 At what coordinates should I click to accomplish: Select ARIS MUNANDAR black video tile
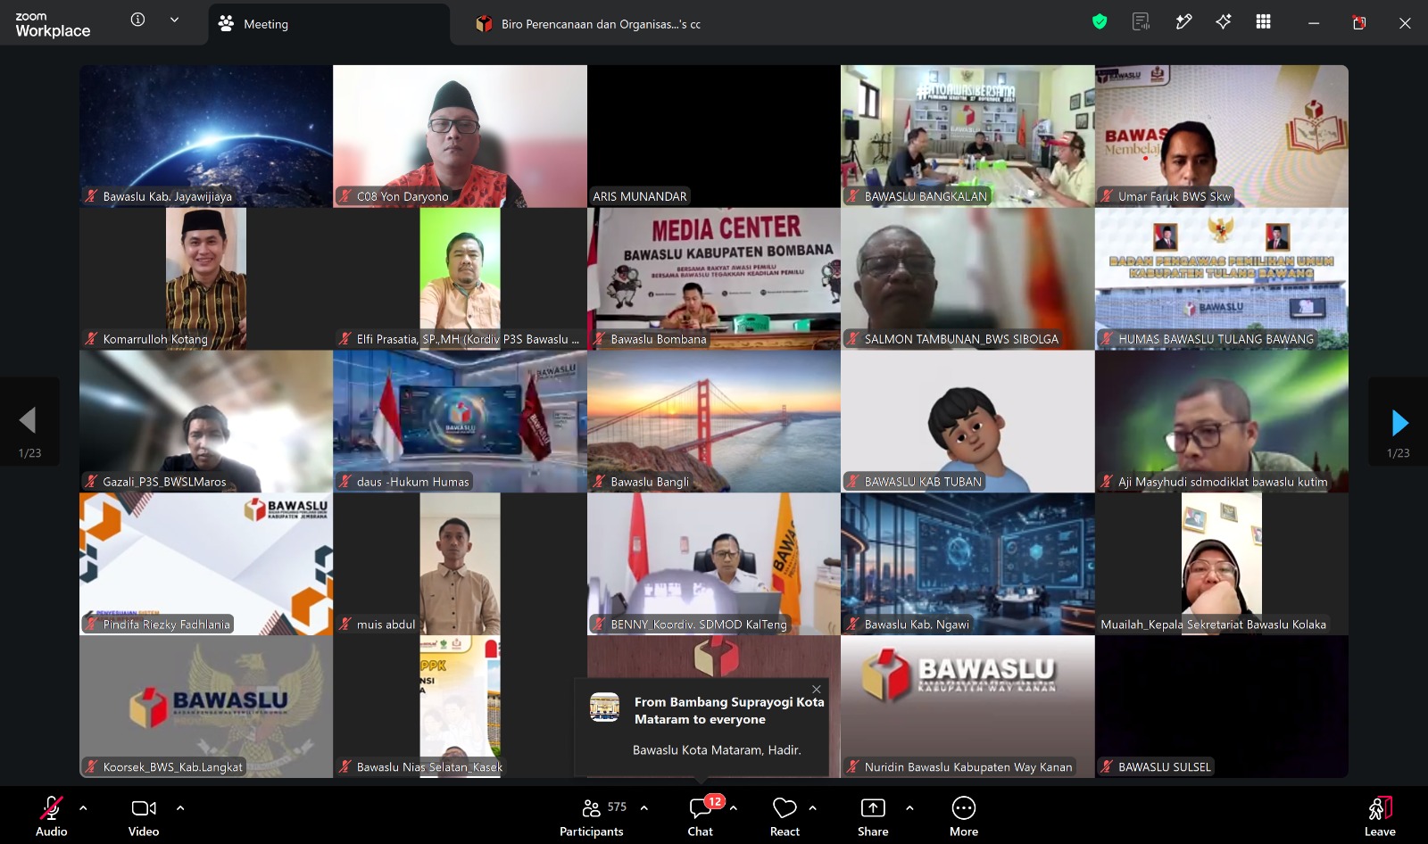pos(714,136)
